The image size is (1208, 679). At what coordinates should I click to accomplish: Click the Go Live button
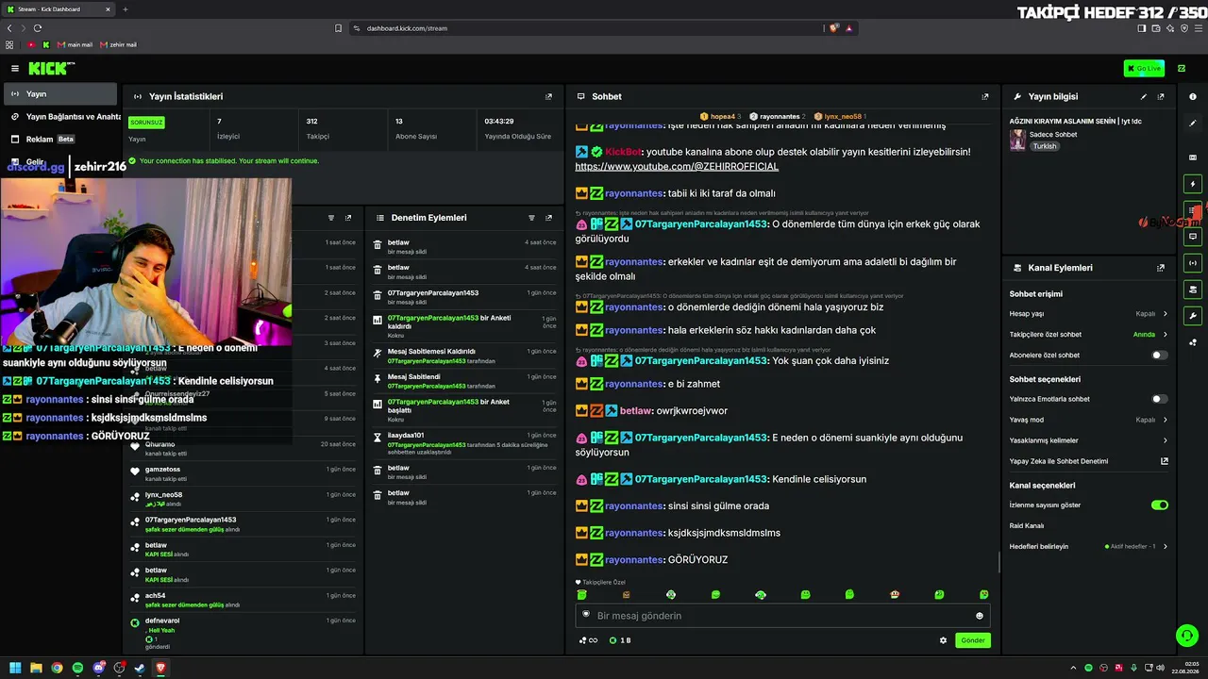click(x=1144, y=68)
